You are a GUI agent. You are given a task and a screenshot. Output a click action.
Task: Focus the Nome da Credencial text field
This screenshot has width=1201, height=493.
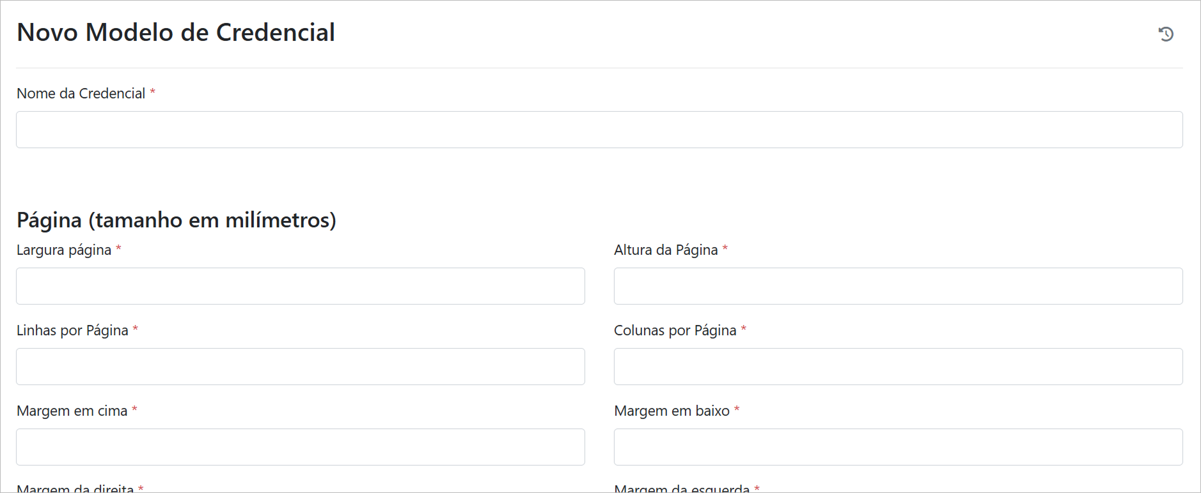click(x=599, y=130)
